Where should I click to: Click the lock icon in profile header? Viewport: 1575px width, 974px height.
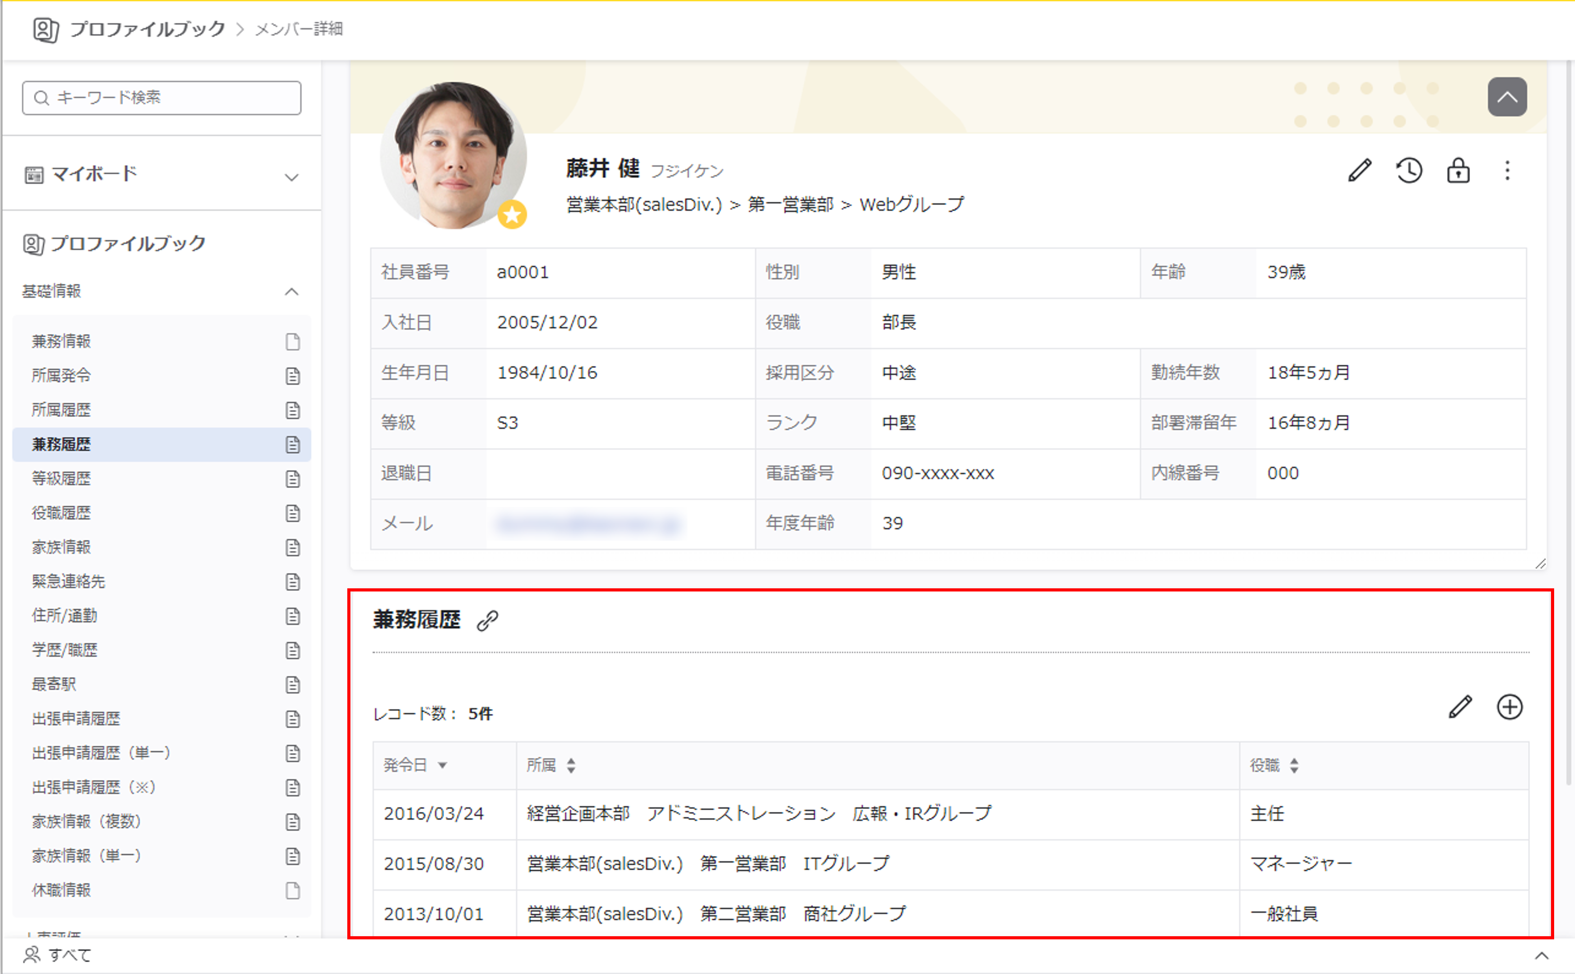pos(1458,171)
